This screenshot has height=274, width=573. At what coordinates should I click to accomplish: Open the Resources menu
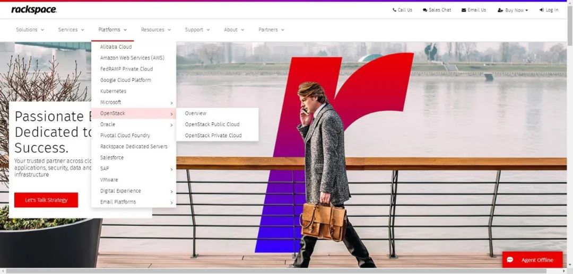tap(156, 30)
